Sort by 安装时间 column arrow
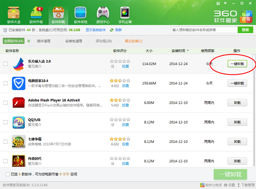 188,51
